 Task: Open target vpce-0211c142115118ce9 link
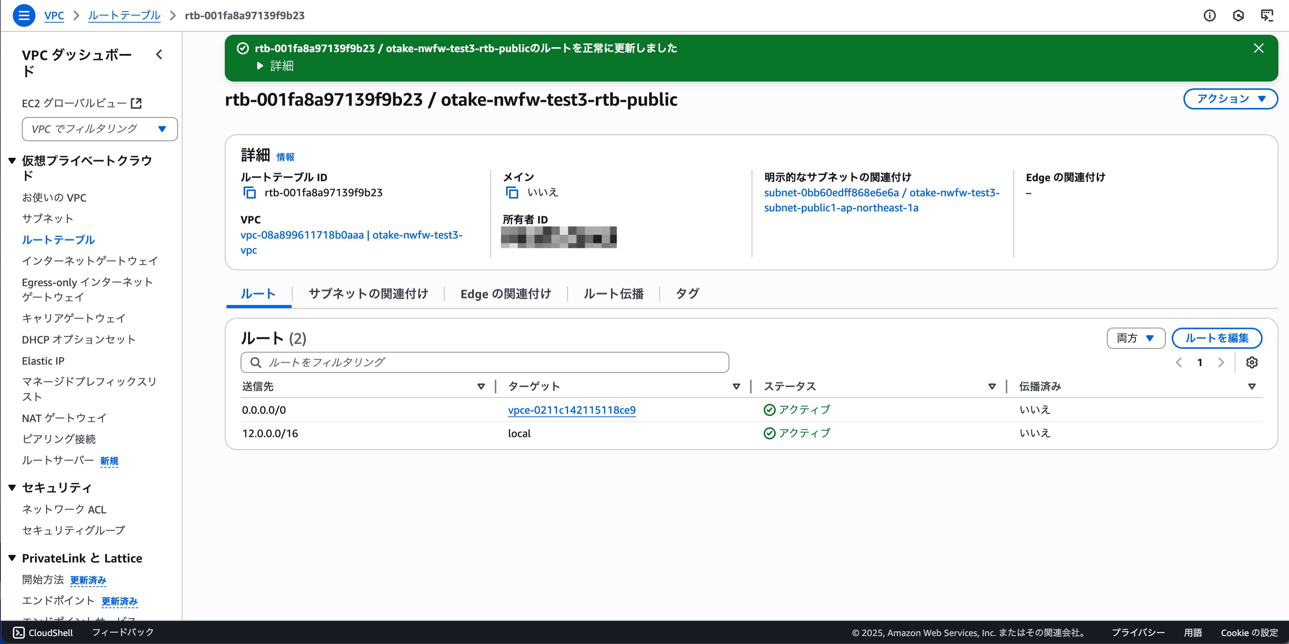[571, 410]
